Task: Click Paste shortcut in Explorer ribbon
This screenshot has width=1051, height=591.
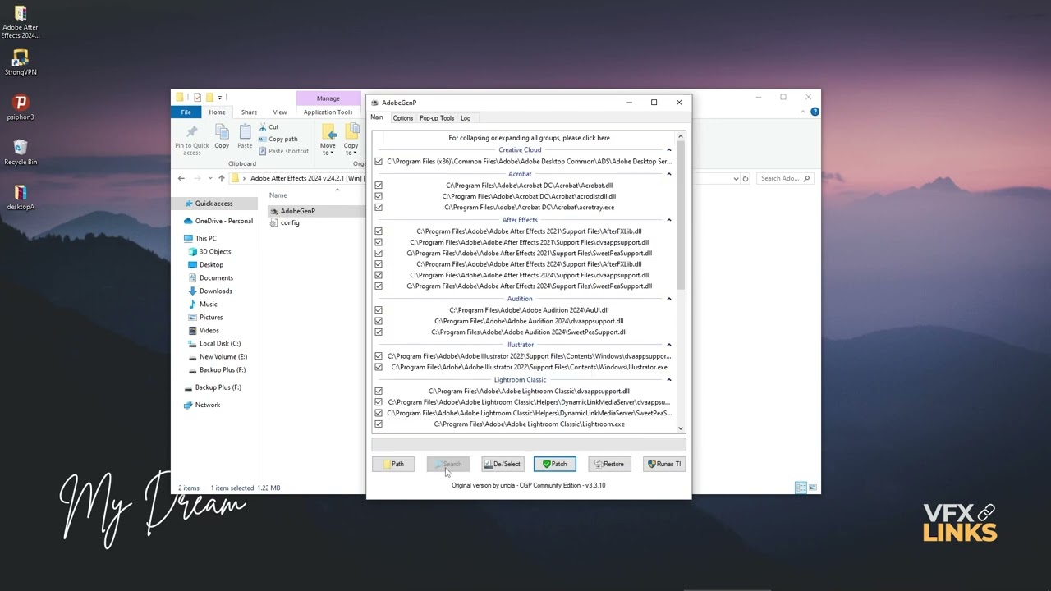Action: click(x=284, y=151)
